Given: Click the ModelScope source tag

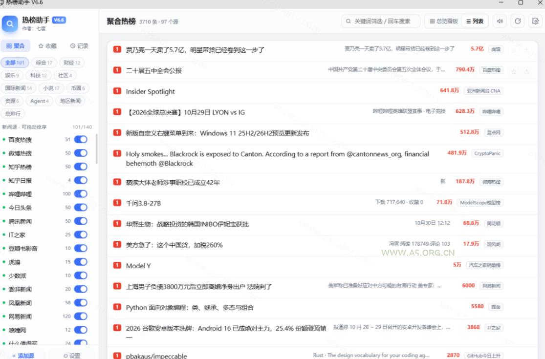Looking at the screenshot, I should [x=480, y=203].
